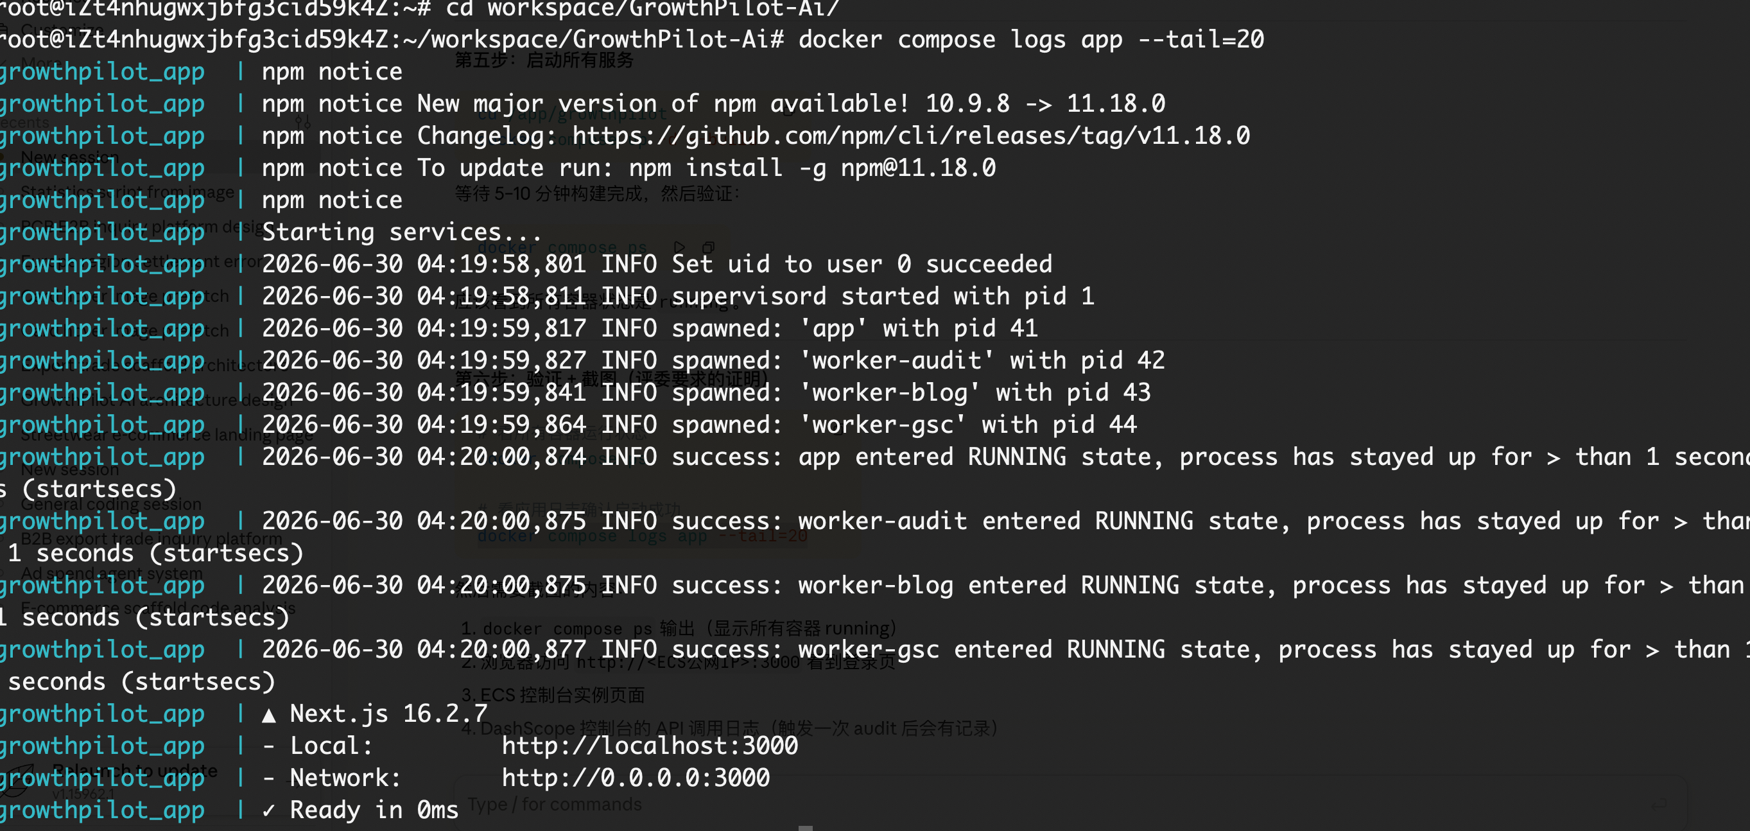Open E-commerce scaffold code analysis session
Image resolution: width=1750 pixels, height=831 pixels.
[x=158, y=608]
